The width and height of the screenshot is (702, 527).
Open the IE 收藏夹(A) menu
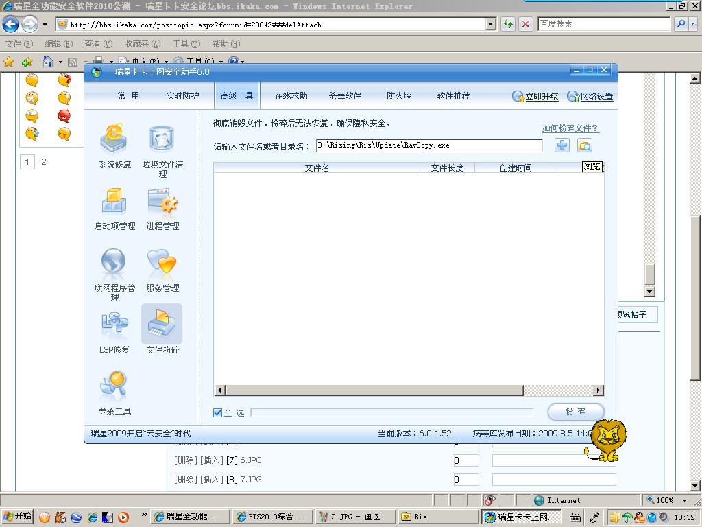pyautogui.click(x=143, y=43)
